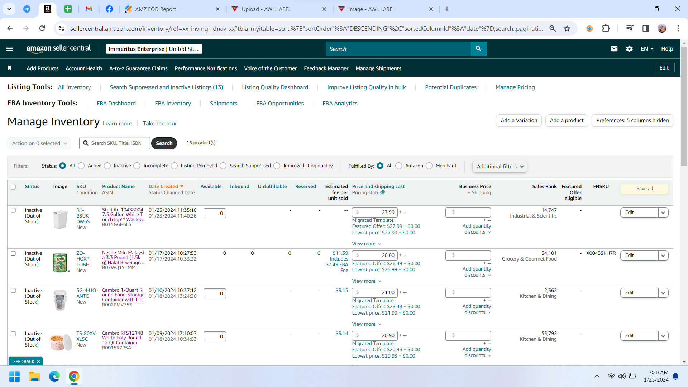Open File Explorer from the taskbar
This screenshot has height=387, width=688.
pos(34,376)
